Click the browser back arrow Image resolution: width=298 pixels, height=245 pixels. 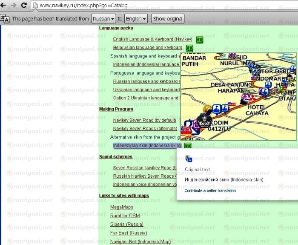tap(4, 6)
